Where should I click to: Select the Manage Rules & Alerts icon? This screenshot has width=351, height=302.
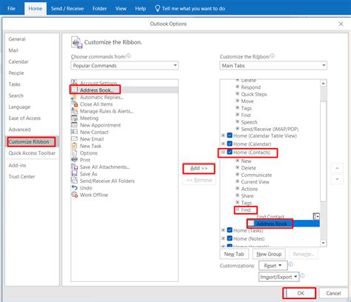tap(74, 111)
